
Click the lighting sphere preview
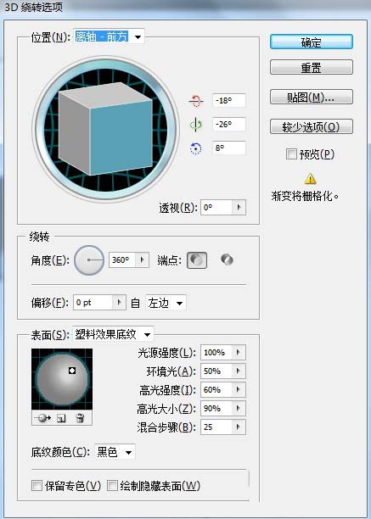pos(62,379)
